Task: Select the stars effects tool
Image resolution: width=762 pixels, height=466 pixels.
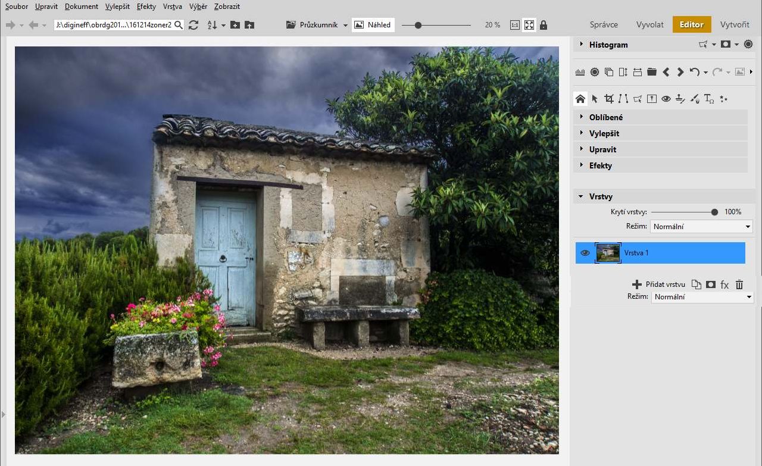Action: coord(723,99)
